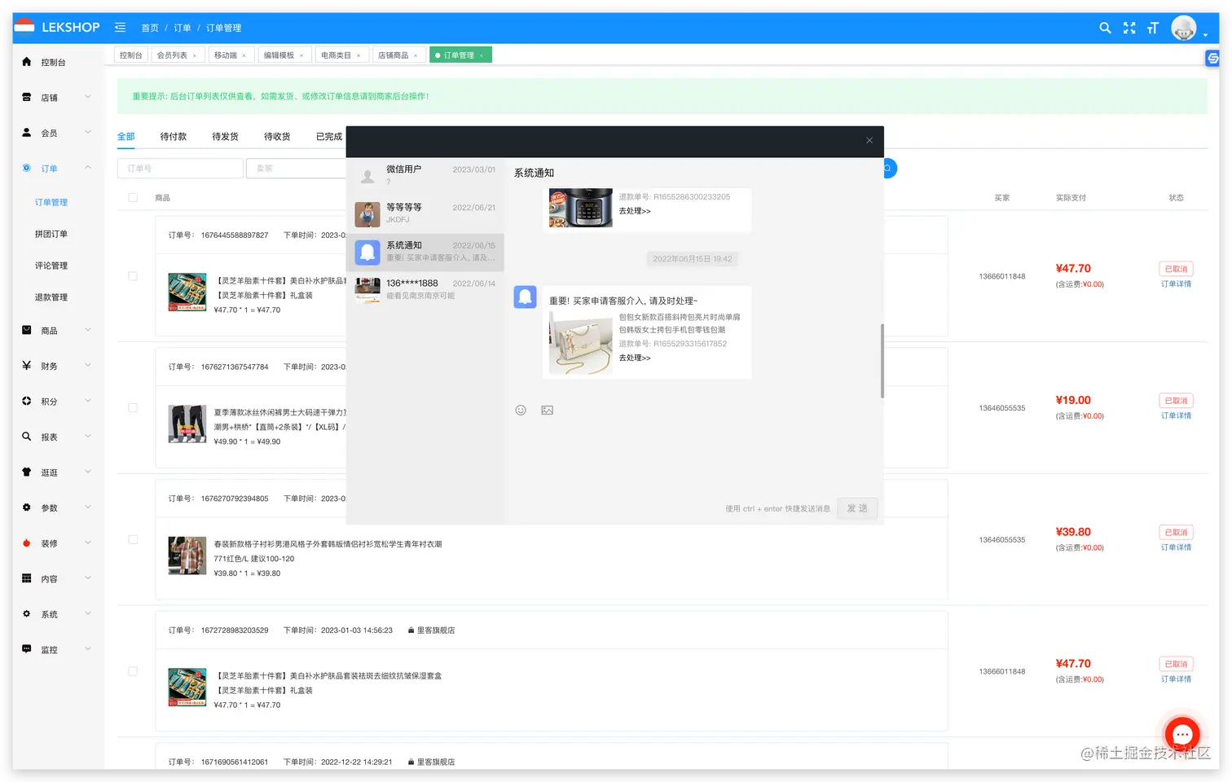Click floating red chat bubble button
This screenshot has width=1232, height=782.
pyautogui.click(x=1182, y=734)
